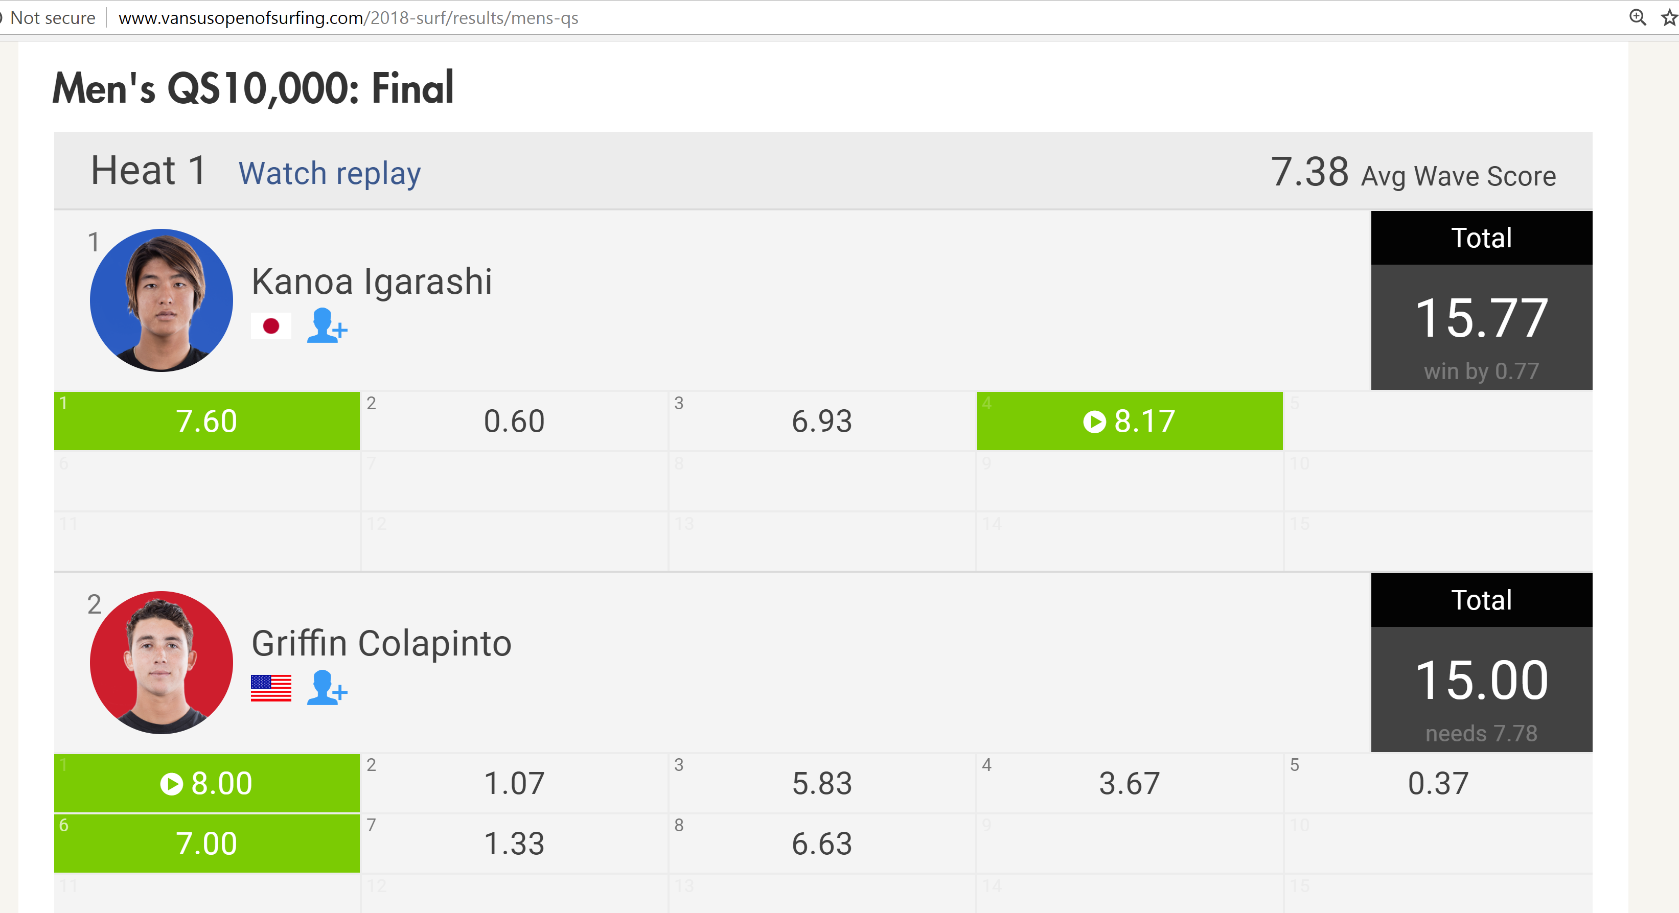The width and height of the screenshot is (1679, 913).
Task: Play Kanoa's 8.17 wave replay
Action: point(1094,422)
